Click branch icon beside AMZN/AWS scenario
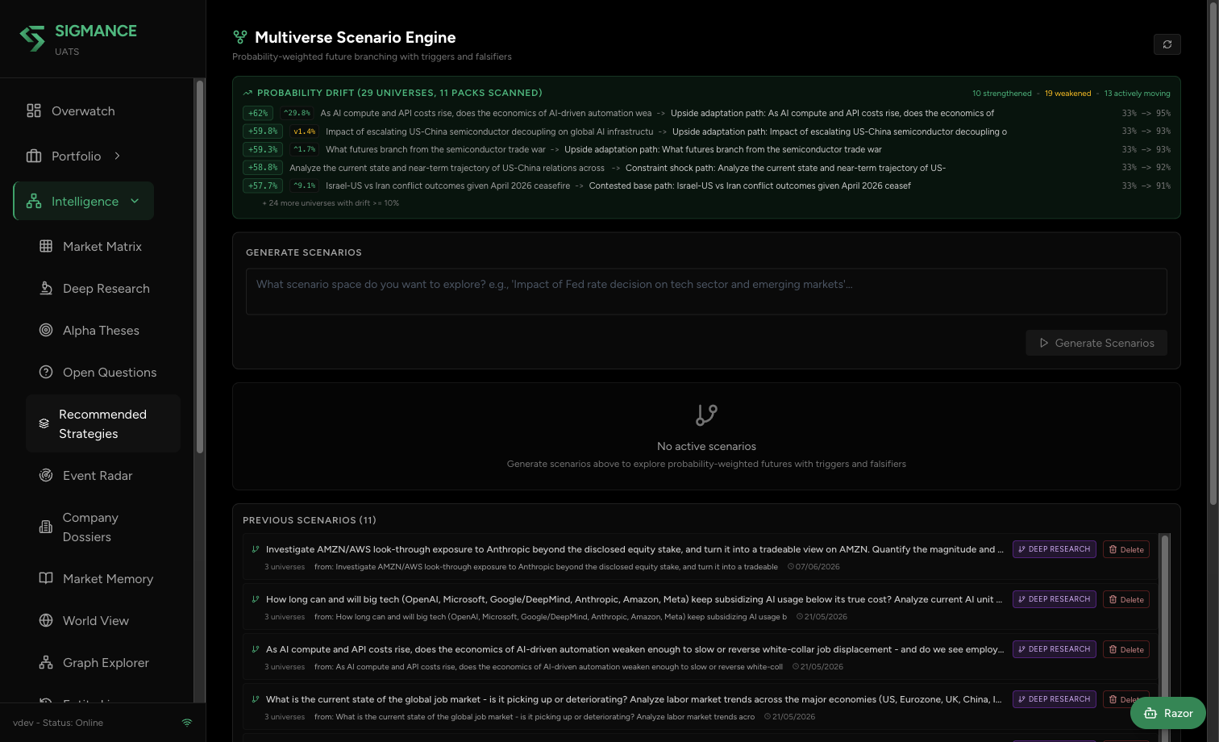1219x742 pixels. (x=256, y=549)
